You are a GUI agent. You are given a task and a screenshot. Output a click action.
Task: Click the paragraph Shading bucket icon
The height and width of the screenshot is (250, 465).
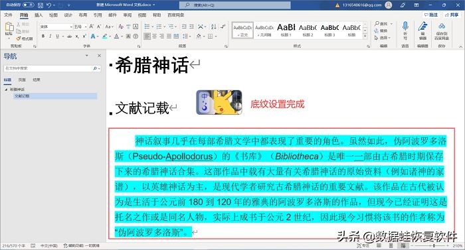click(199, 36)
